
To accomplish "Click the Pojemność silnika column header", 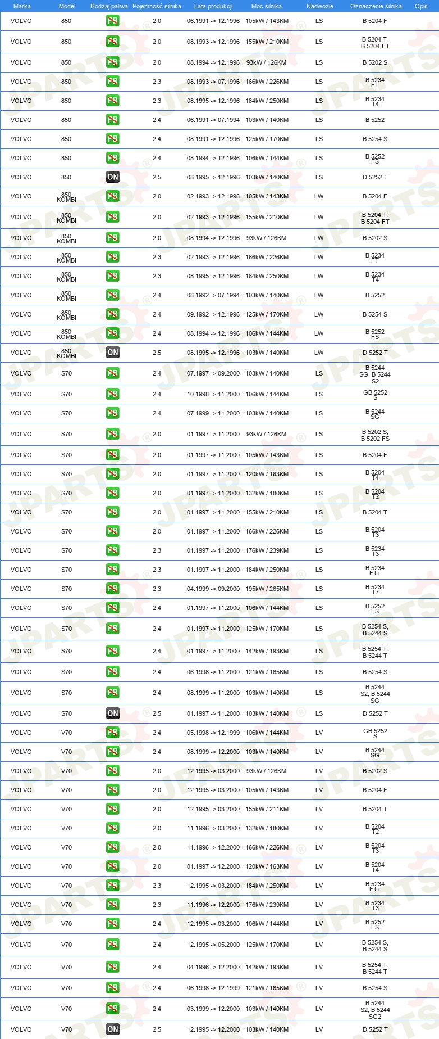I will click(157, 6).
